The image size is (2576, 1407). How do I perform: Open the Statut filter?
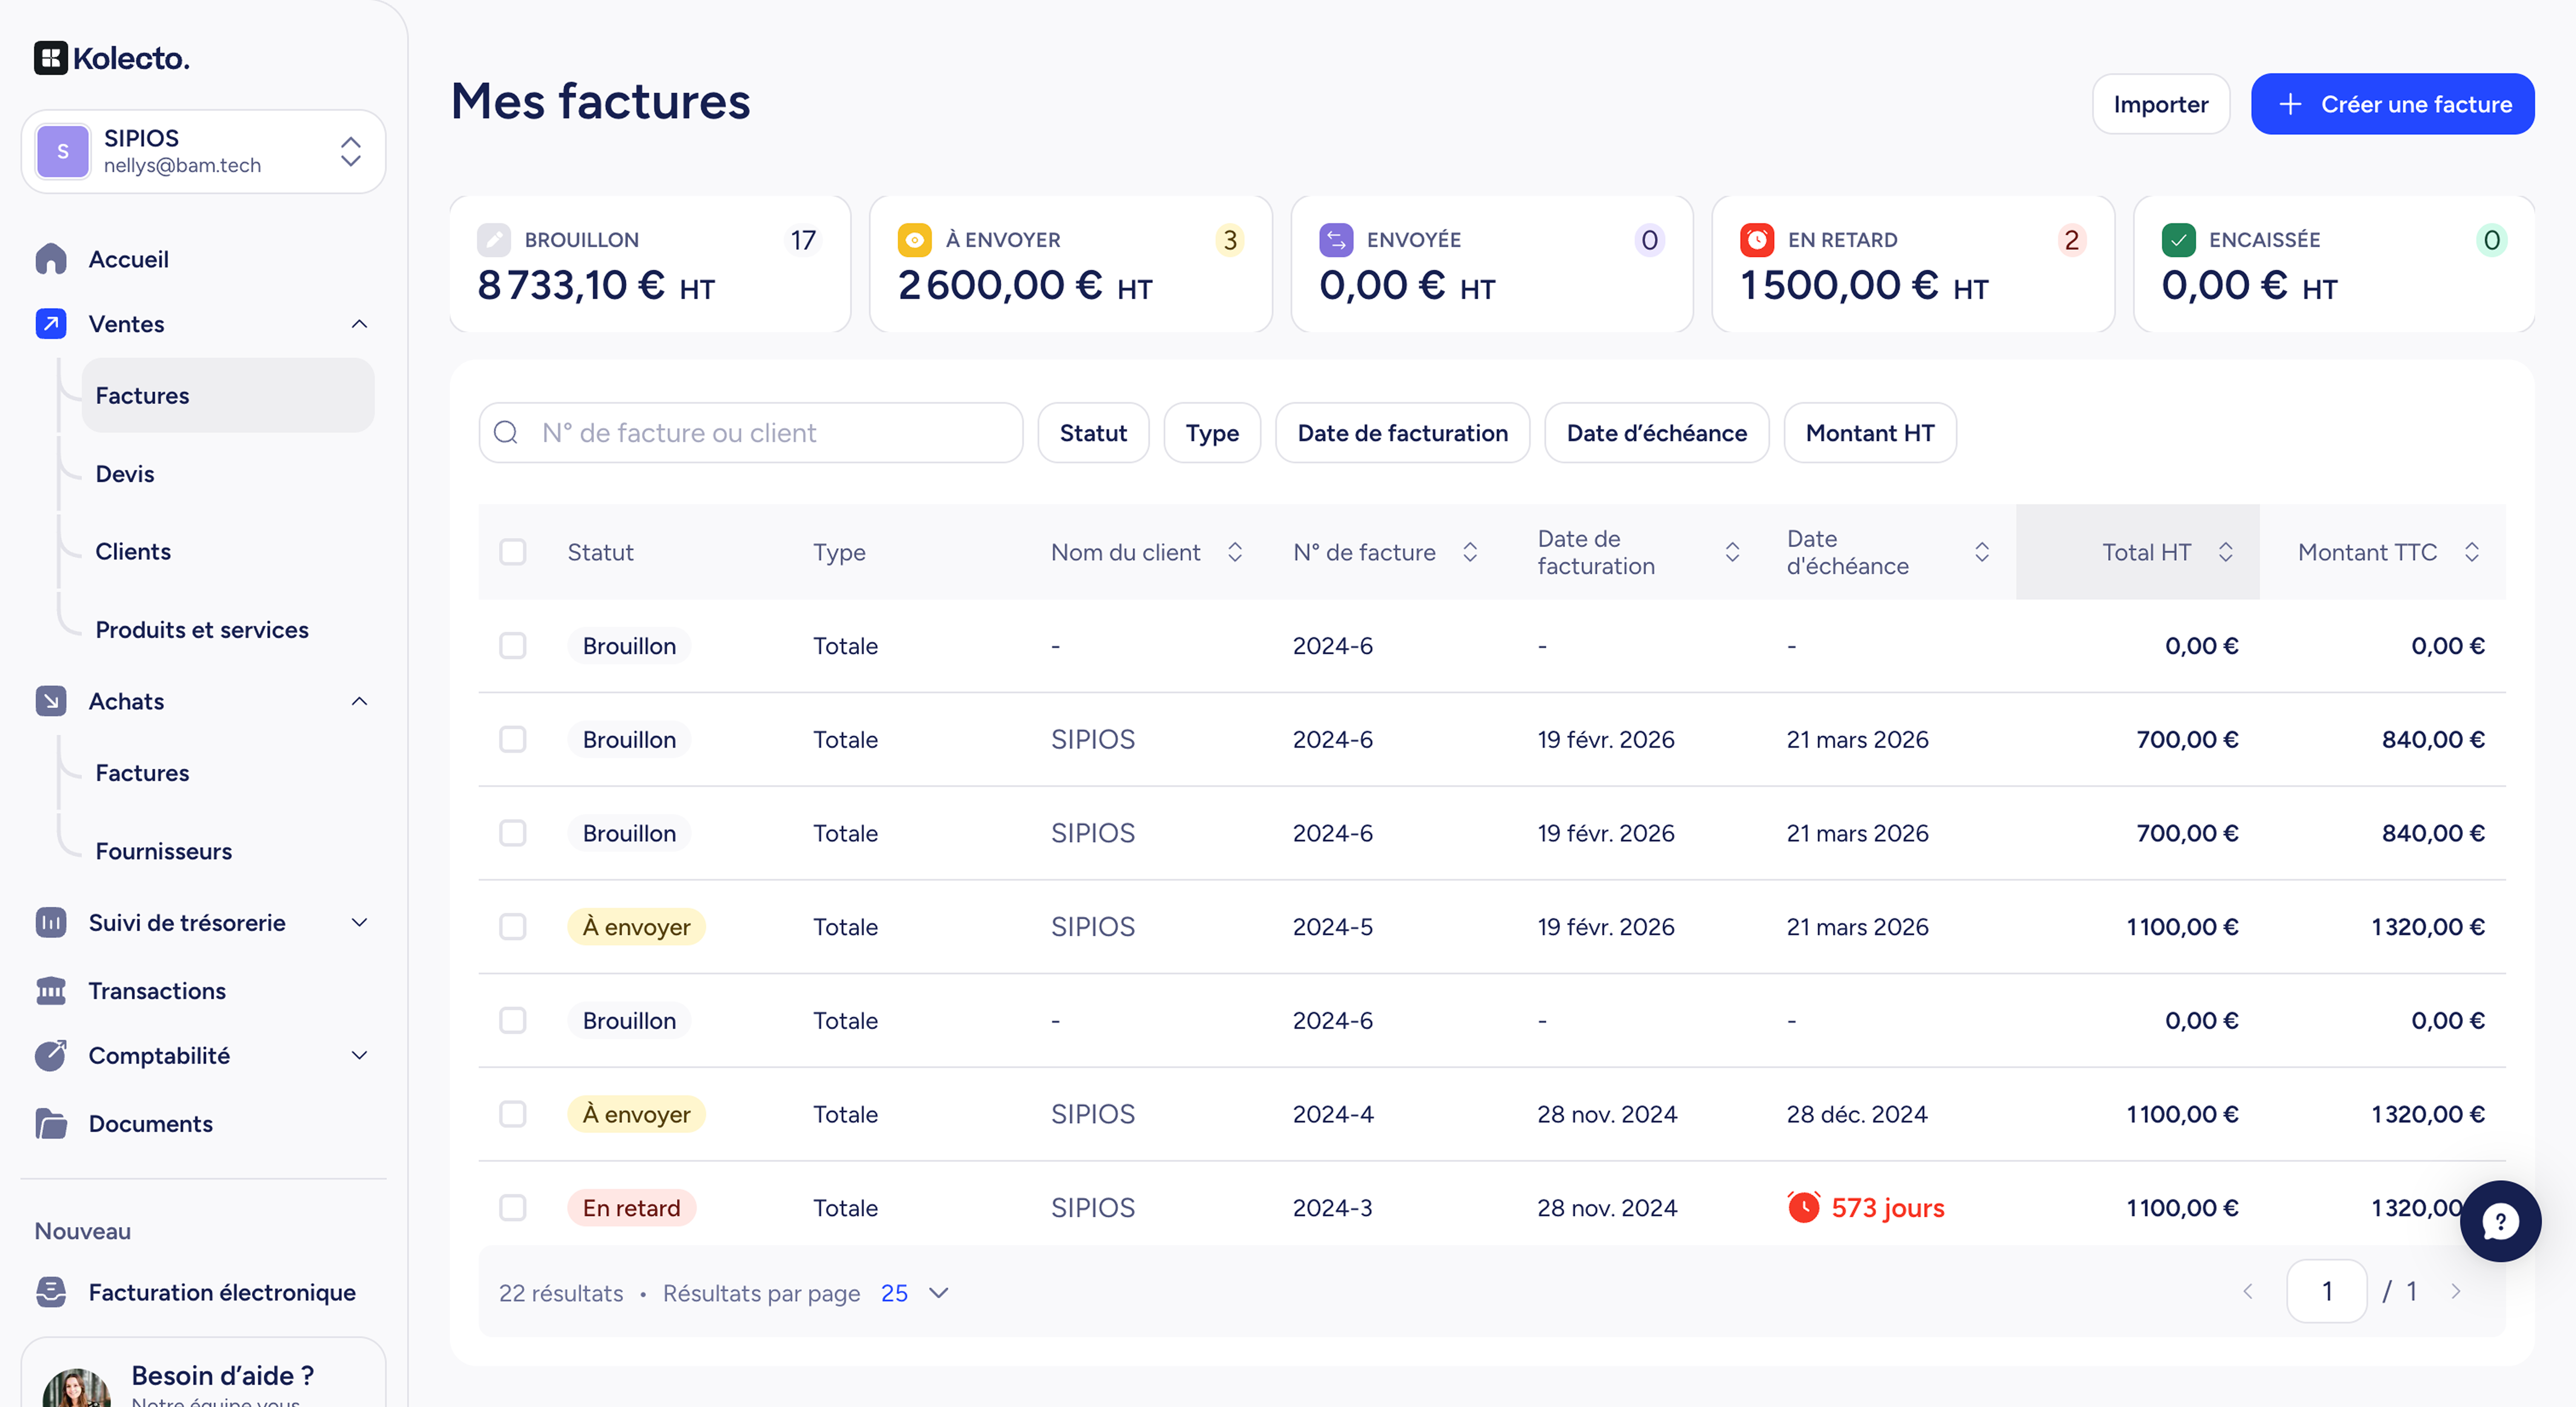(x=1093, y=433)
